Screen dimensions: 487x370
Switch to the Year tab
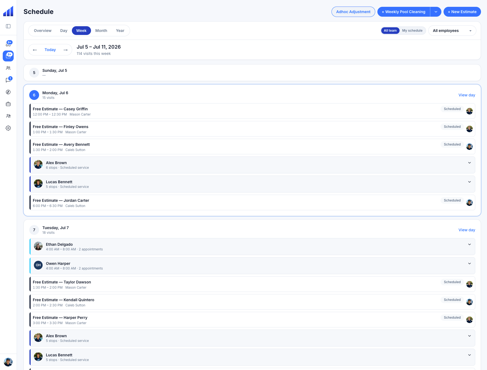[x=120, y=31]
